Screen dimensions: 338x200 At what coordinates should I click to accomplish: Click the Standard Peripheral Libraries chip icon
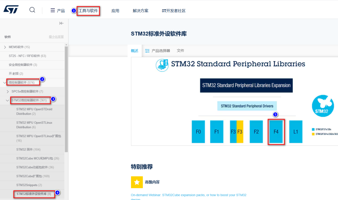(x=162, y=65)
